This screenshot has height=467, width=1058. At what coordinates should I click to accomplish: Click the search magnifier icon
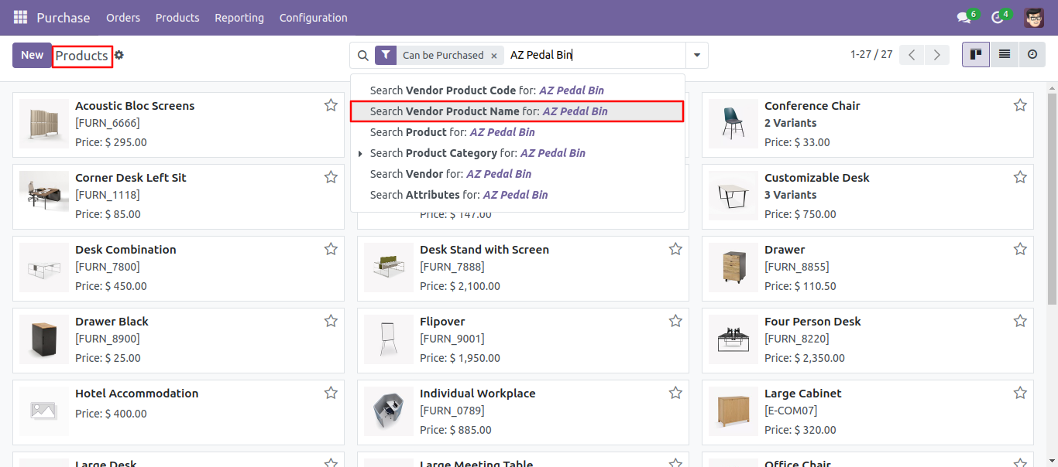point(362,56)
